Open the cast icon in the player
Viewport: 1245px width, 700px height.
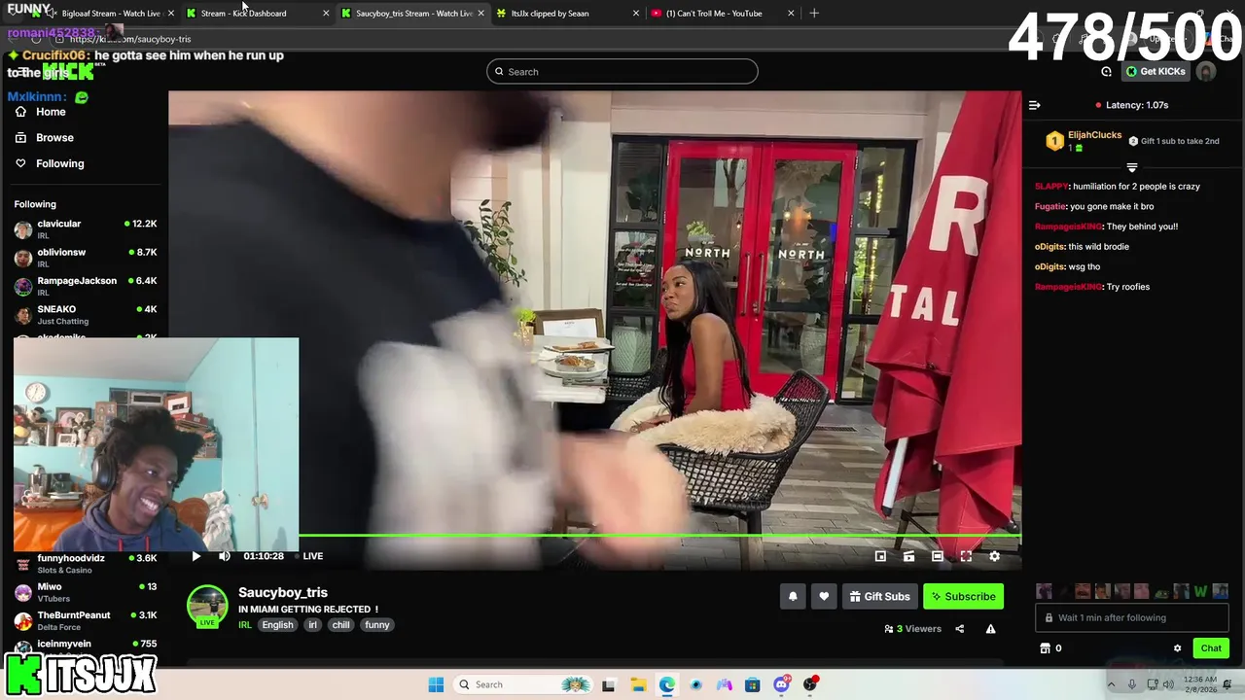click(908, 556)
